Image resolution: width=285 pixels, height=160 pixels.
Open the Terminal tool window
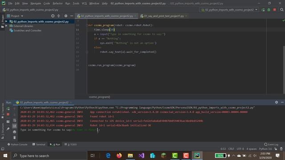pos(39,144)
